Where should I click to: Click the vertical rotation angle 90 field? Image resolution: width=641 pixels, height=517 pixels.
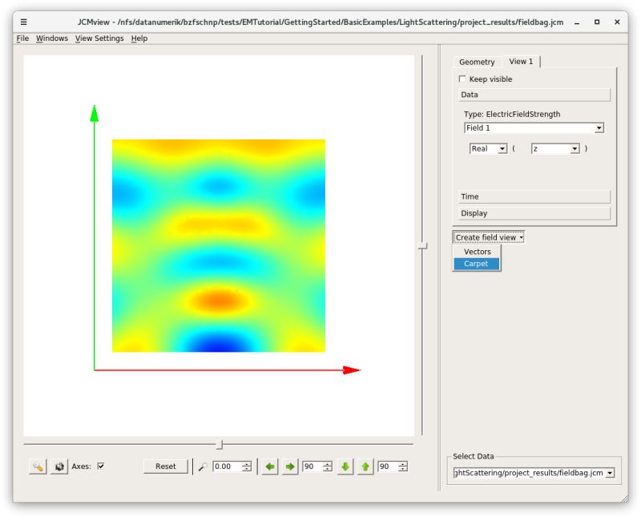[388, 467]
